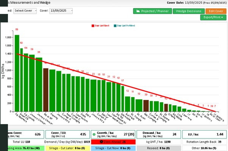
Task: Click the 1,800 y-axis label
Action: (8, 37)
